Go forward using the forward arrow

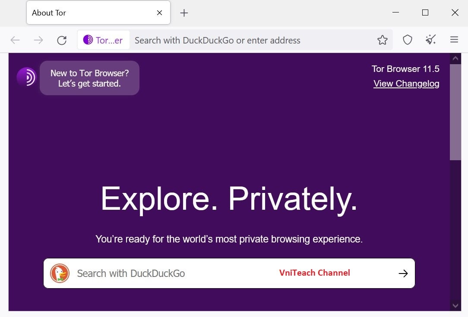(38, 40)
